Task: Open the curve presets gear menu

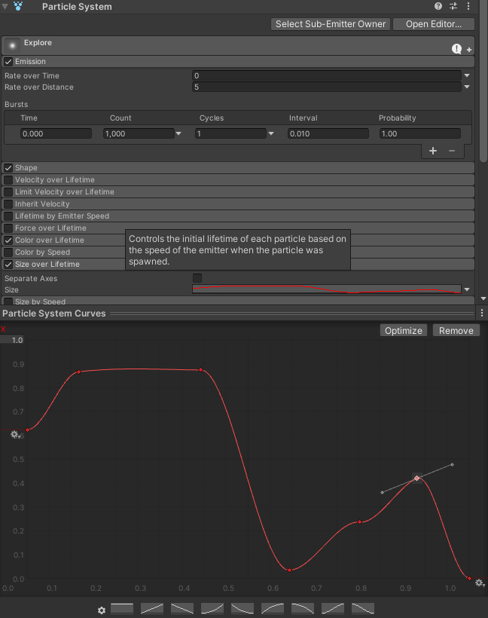Action: click(x=101, y=610)
